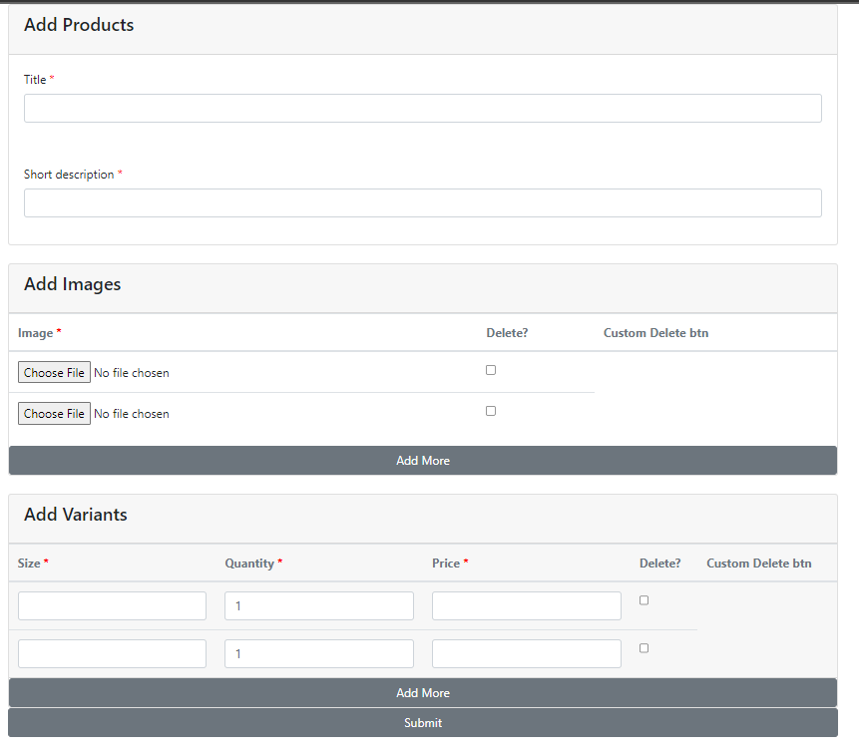Screen dimensions: 859x754
Task: Check Delete box for second variant row
Action: (x=644, y=648)
